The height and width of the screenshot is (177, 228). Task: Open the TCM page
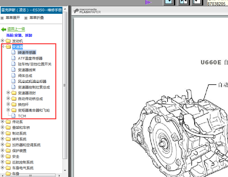22,116
